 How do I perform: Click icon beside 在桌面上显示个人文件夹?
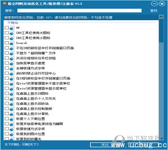click(x=12, y=99)
